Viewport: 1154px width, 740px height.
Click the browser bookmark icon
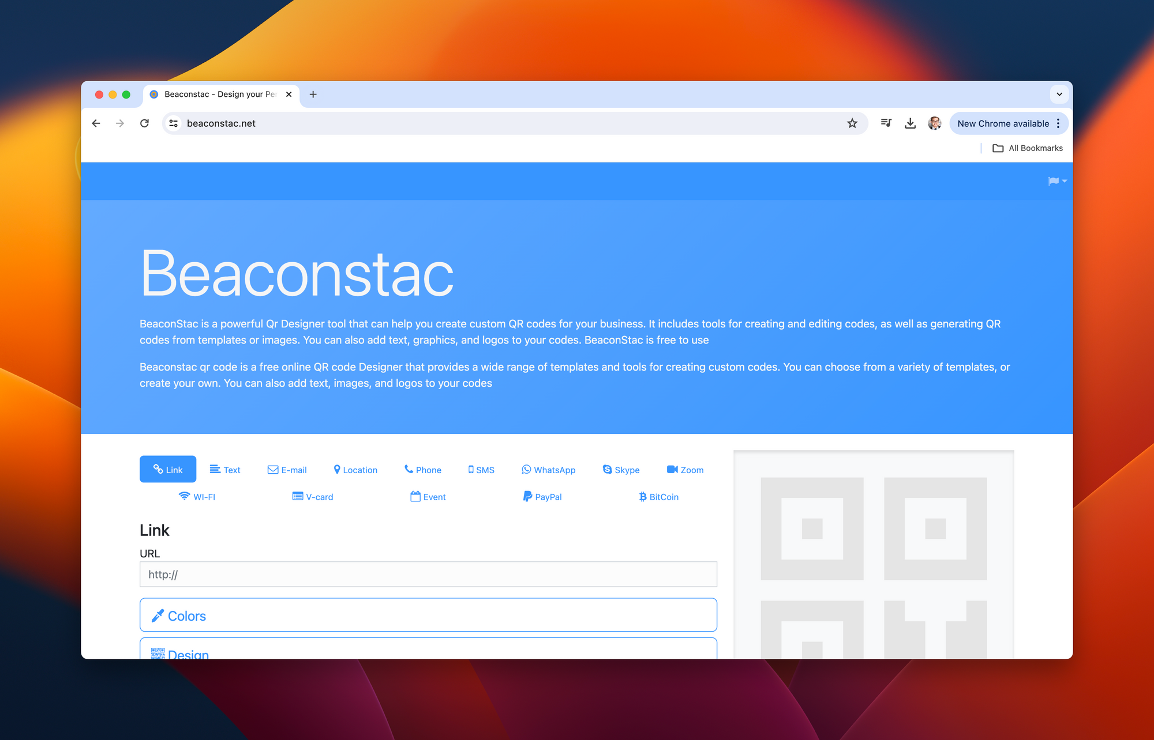tap(851, 123)
